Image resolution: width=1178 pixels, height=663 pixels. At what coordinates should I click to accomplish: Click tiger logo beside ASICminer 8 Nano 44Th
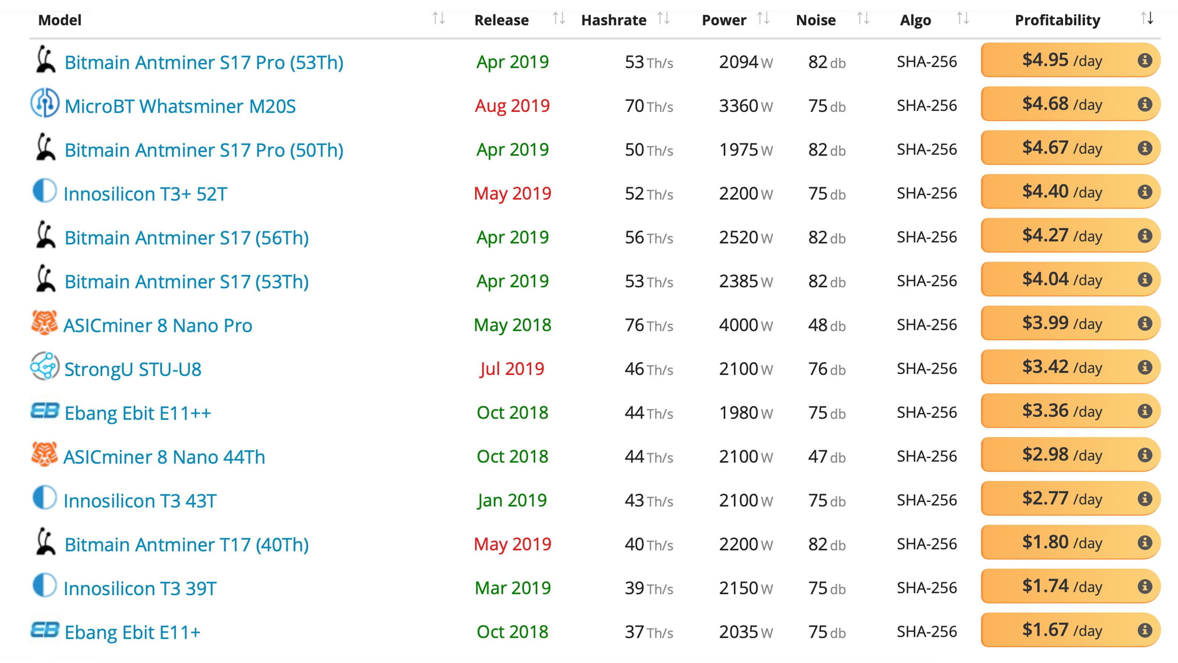click(x=44, y=454)
